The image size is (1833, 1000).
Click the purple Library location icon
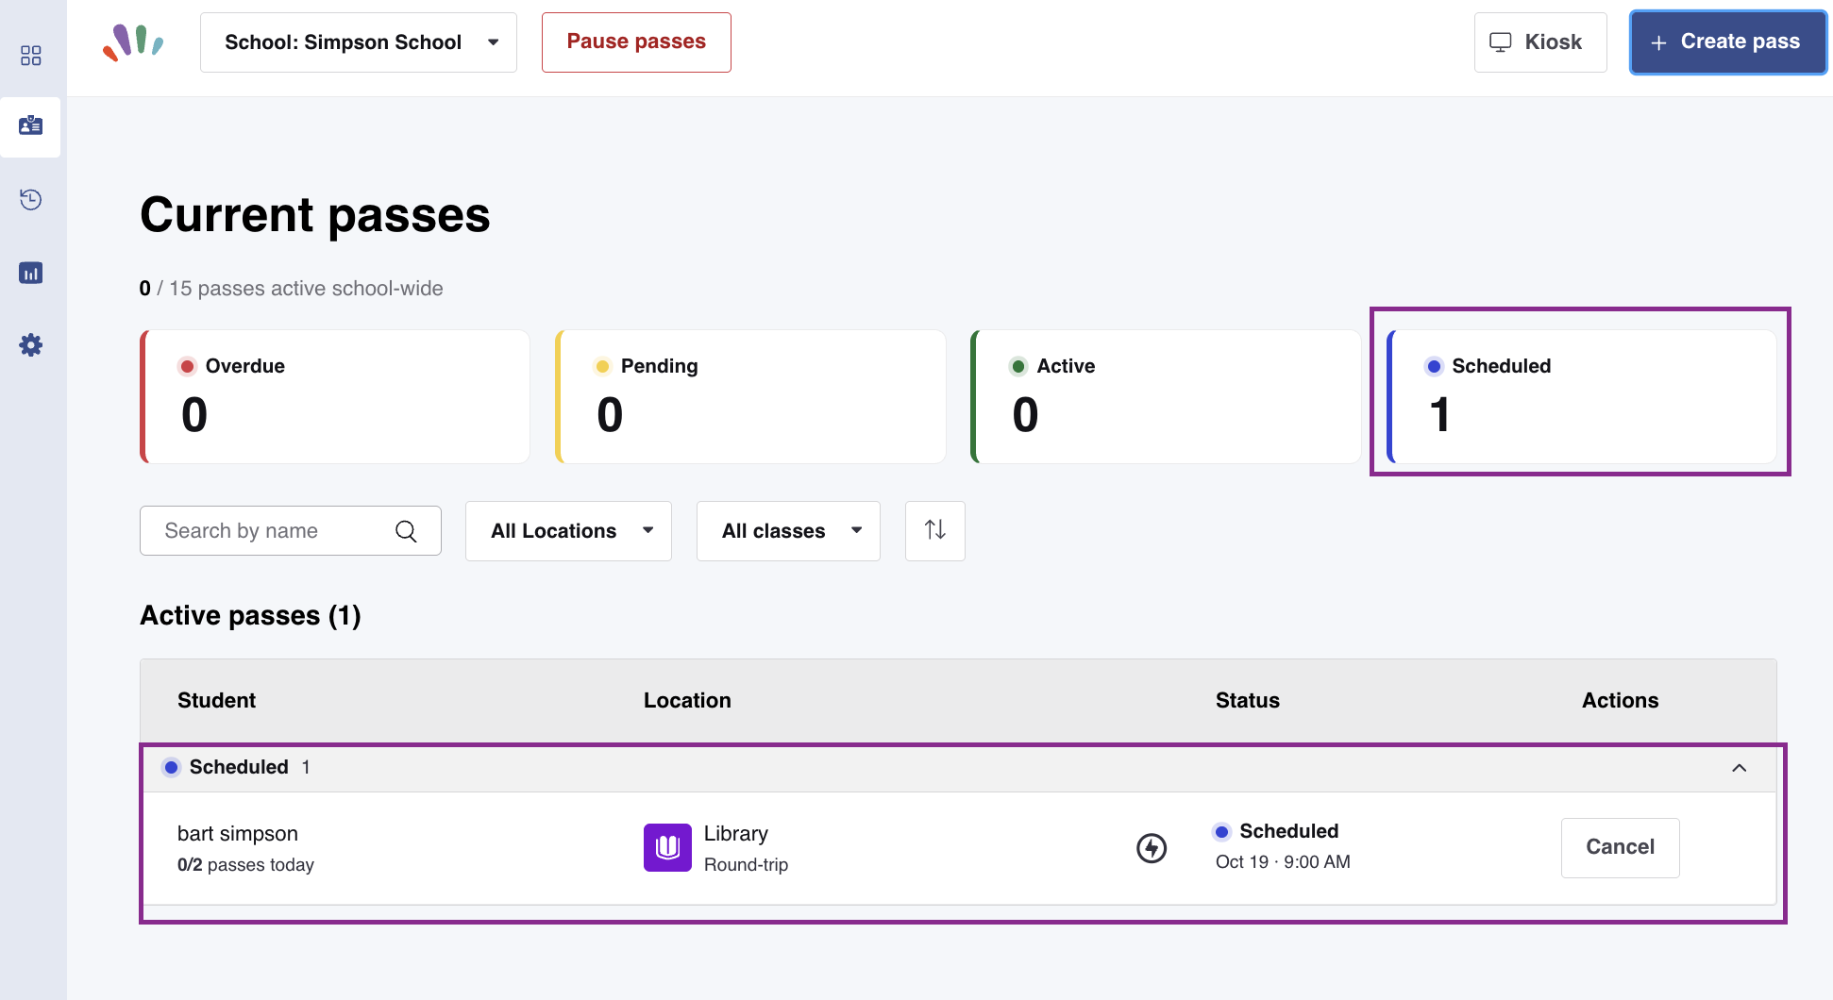667,847
